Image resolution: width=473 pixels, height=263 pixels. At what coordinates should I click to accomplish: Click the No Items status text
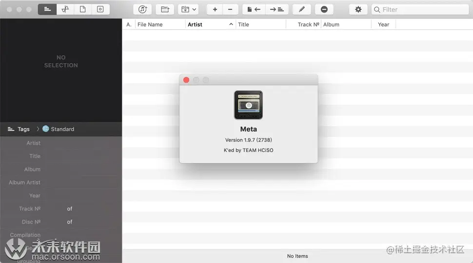click(297, 256)
